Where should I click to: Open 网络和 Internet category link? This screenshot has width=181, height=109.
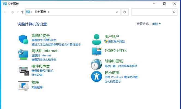click(x=44, y=51)
